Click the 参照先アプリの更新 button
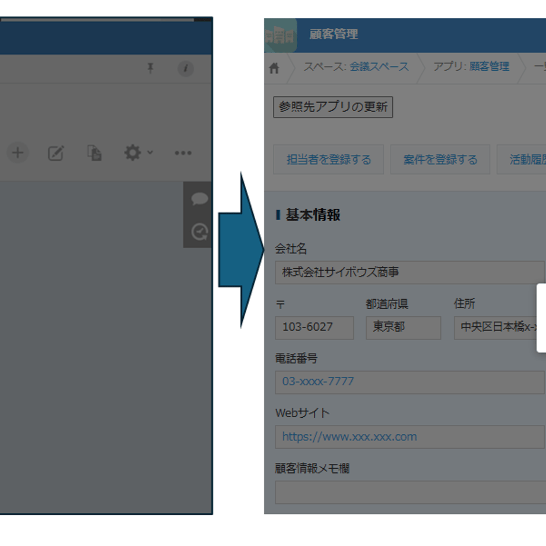 (333, 107)
